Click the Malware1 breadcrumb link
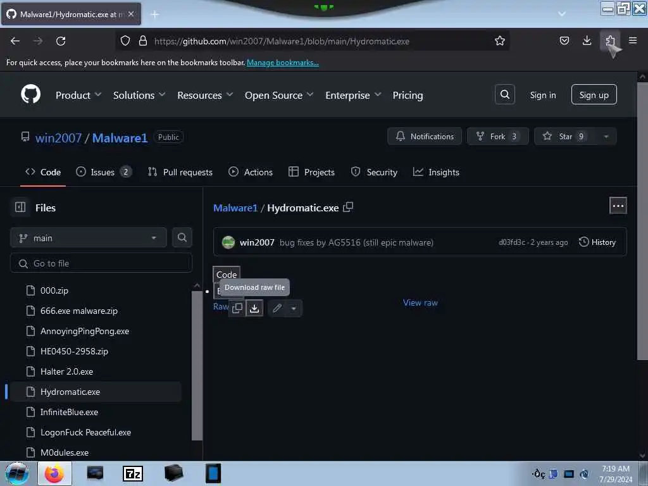Viewport: 648px width, 486px height. [235, 208]
